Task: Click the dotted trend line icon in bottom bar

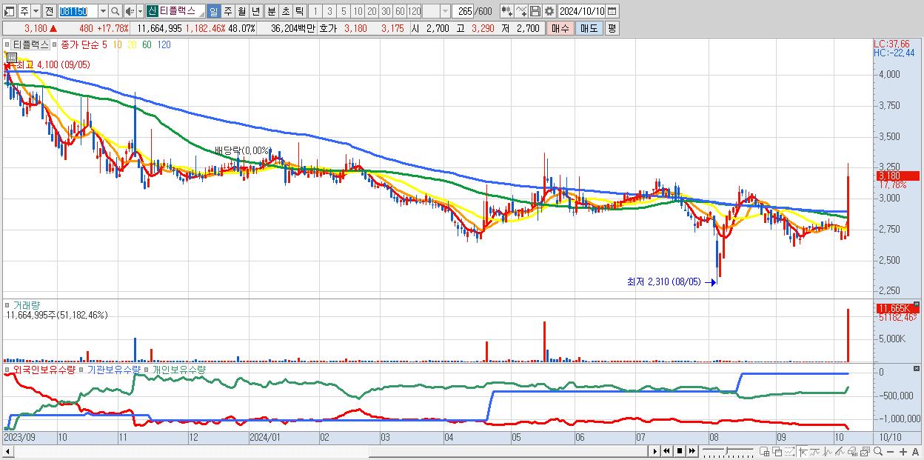Action: pyautogui.click(x=789, y=451)
